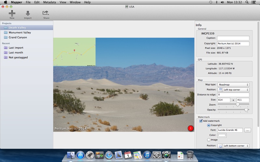Click the New project plus icon

(12, 13)
